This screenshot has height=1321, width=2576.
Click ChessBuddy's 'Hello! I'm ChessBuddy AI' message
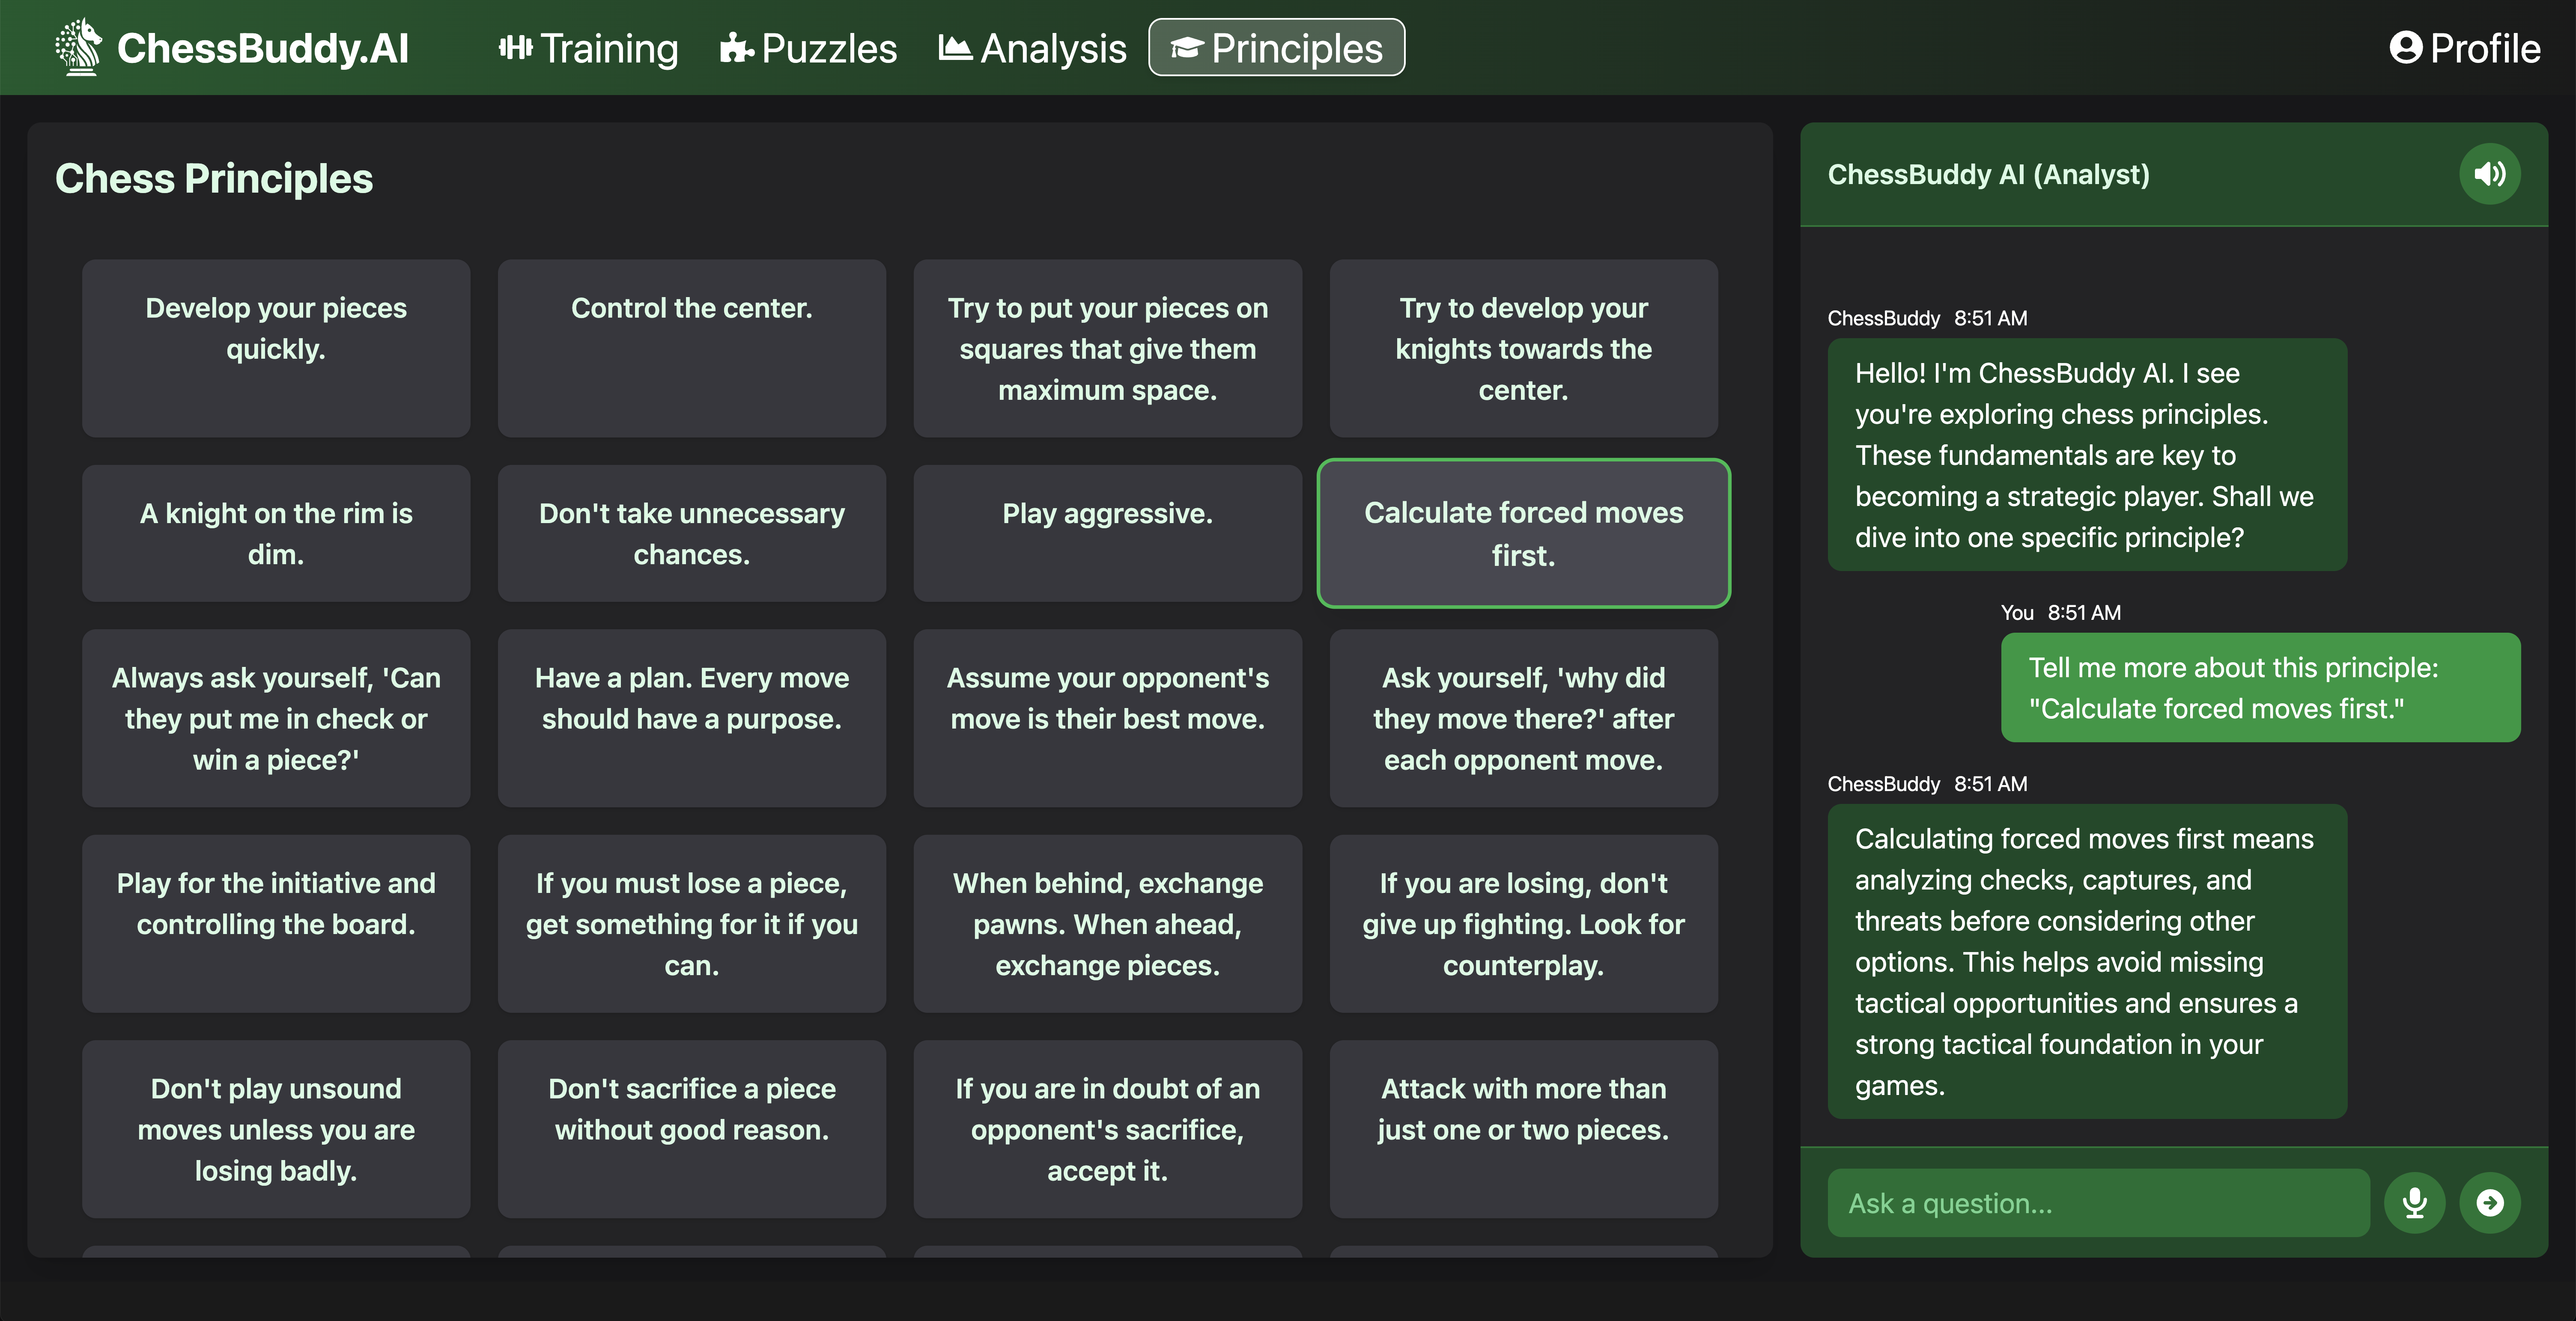[x=2087, y=455]
